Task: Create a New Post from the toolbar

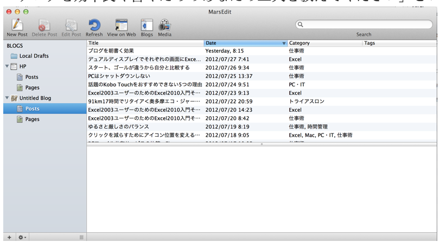Action: click(17, 28)
